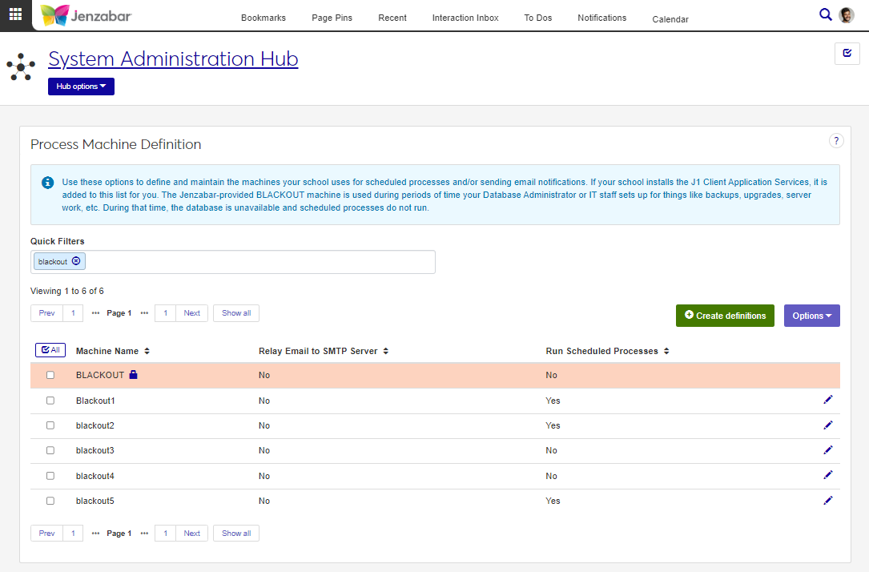Click the Create definitions button
Image resolution: width=869 pixels, height=572 pixels.
pyautogui.click(x=725, y=316)
